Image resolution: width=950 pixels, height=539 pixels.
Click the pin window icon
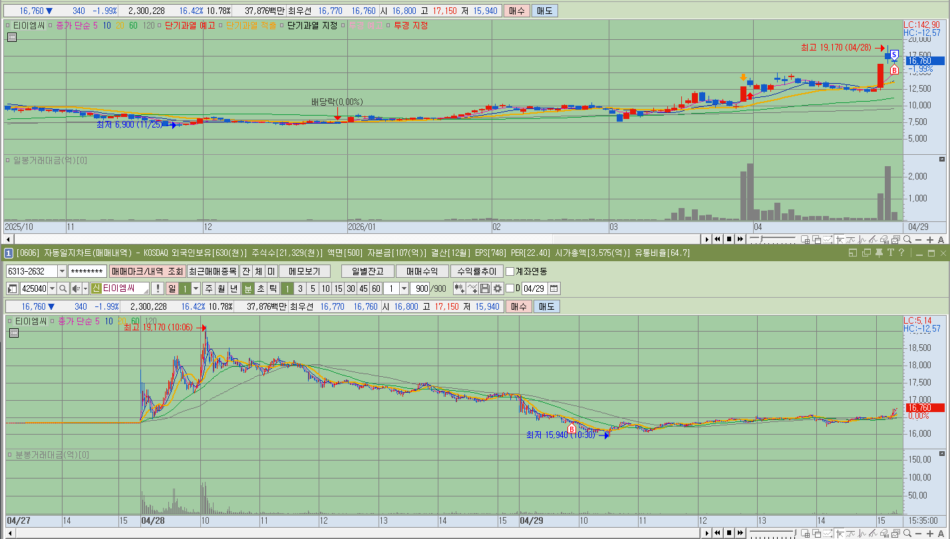point(879,253)
